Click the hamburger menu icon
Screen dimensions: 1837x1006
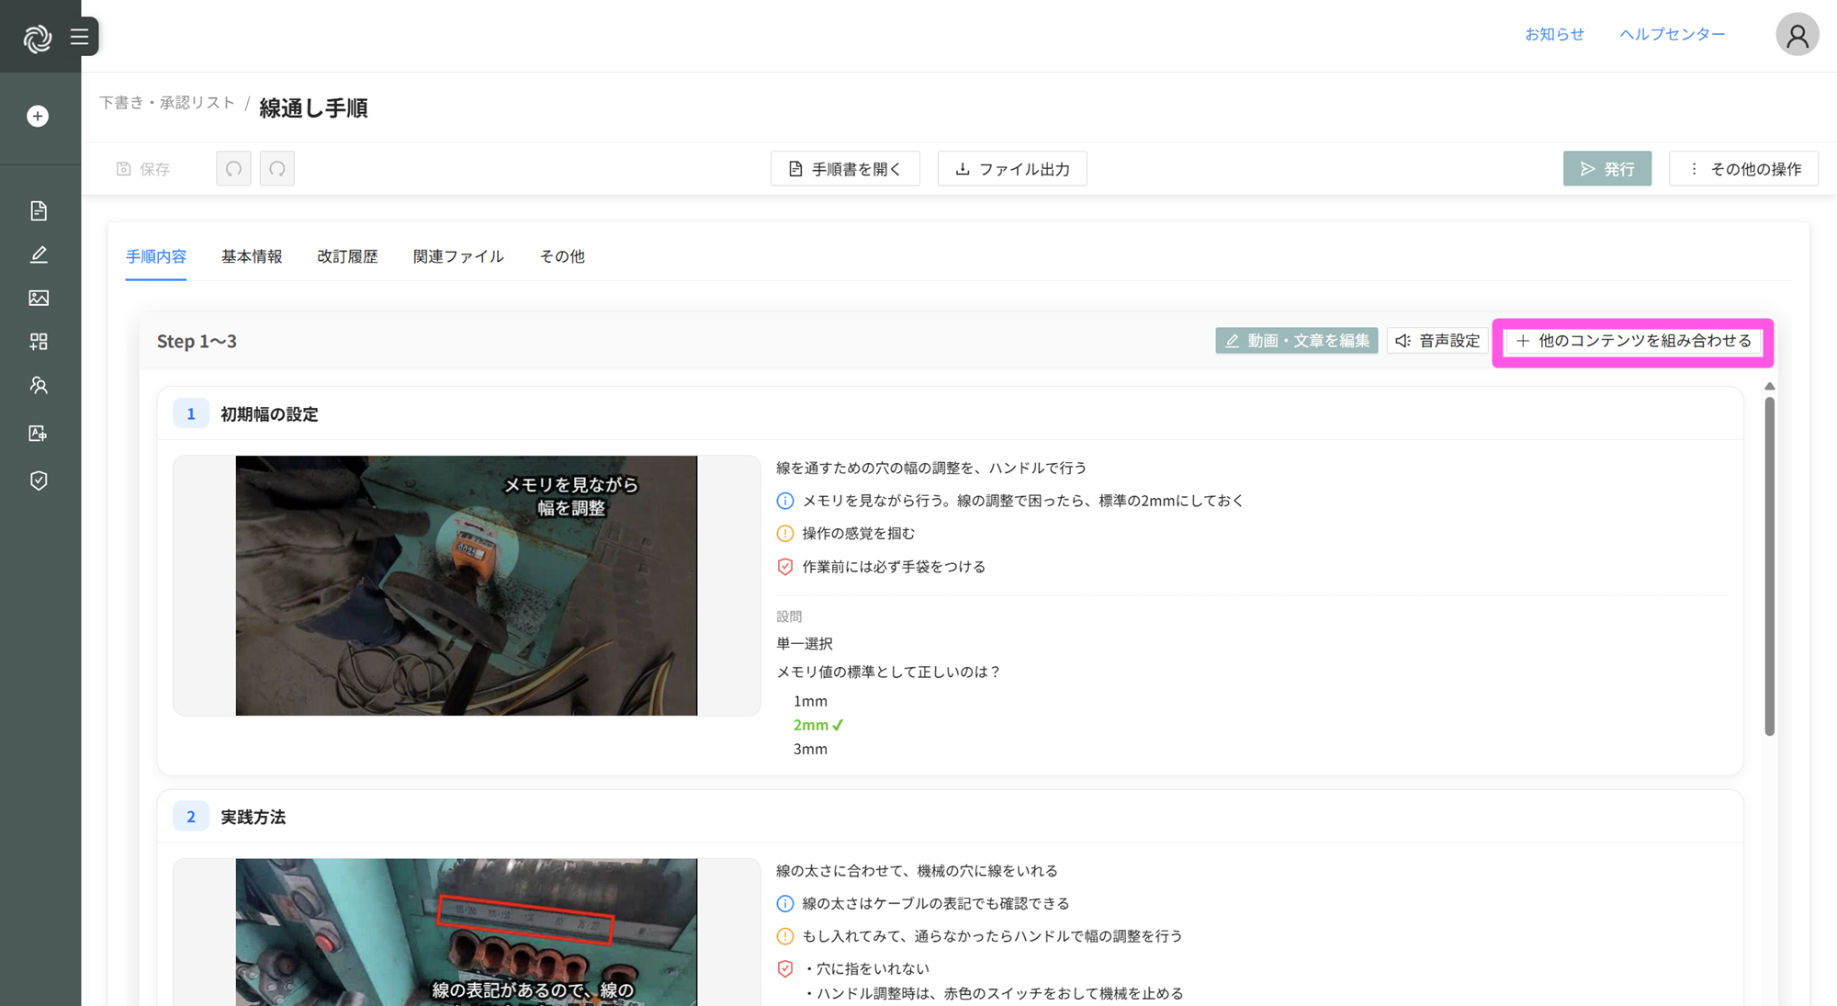pos(80,37)
